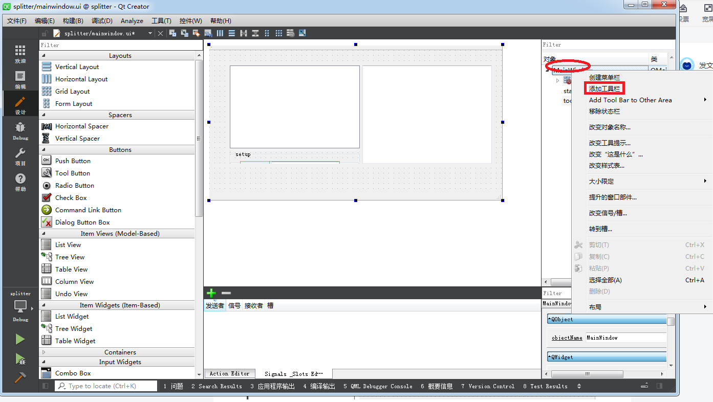This screenshot has height=402, width=713.
Task: Choose 添加工具栏 in the context menu
Action: coord(604,89)
